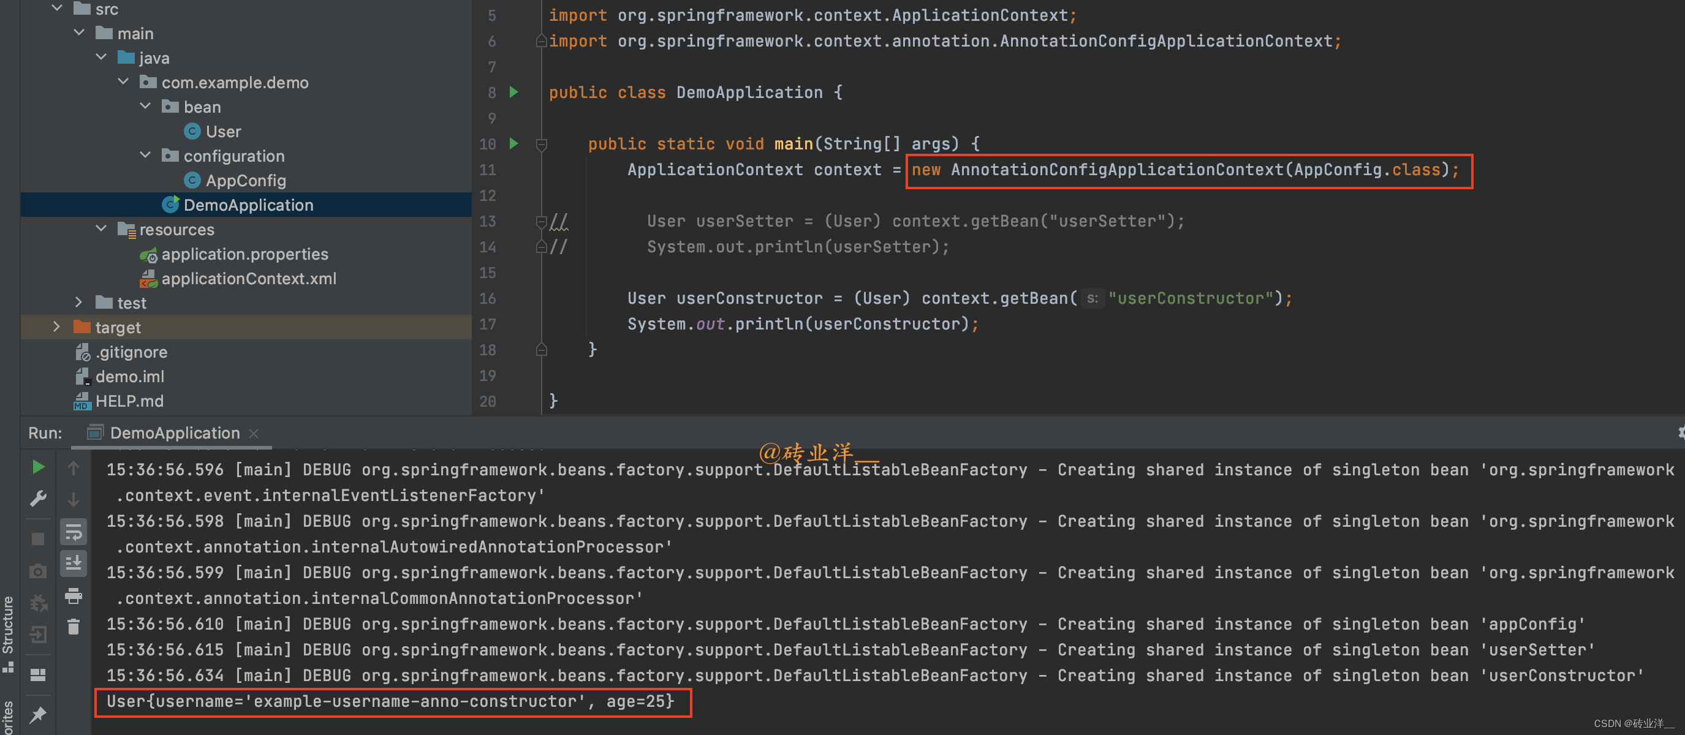Clear console with the trash icon

[74, 627]
